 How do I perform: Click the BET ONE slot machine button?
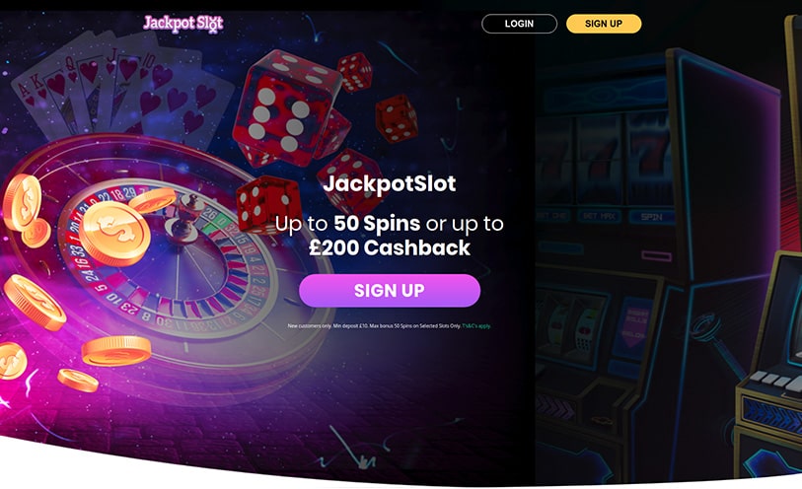pyautogui.click(x=552, y=216)
